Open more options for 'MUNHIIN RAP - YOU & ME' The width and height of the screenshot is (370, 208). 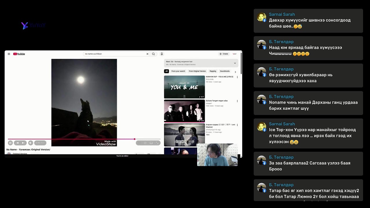[237, 77]
